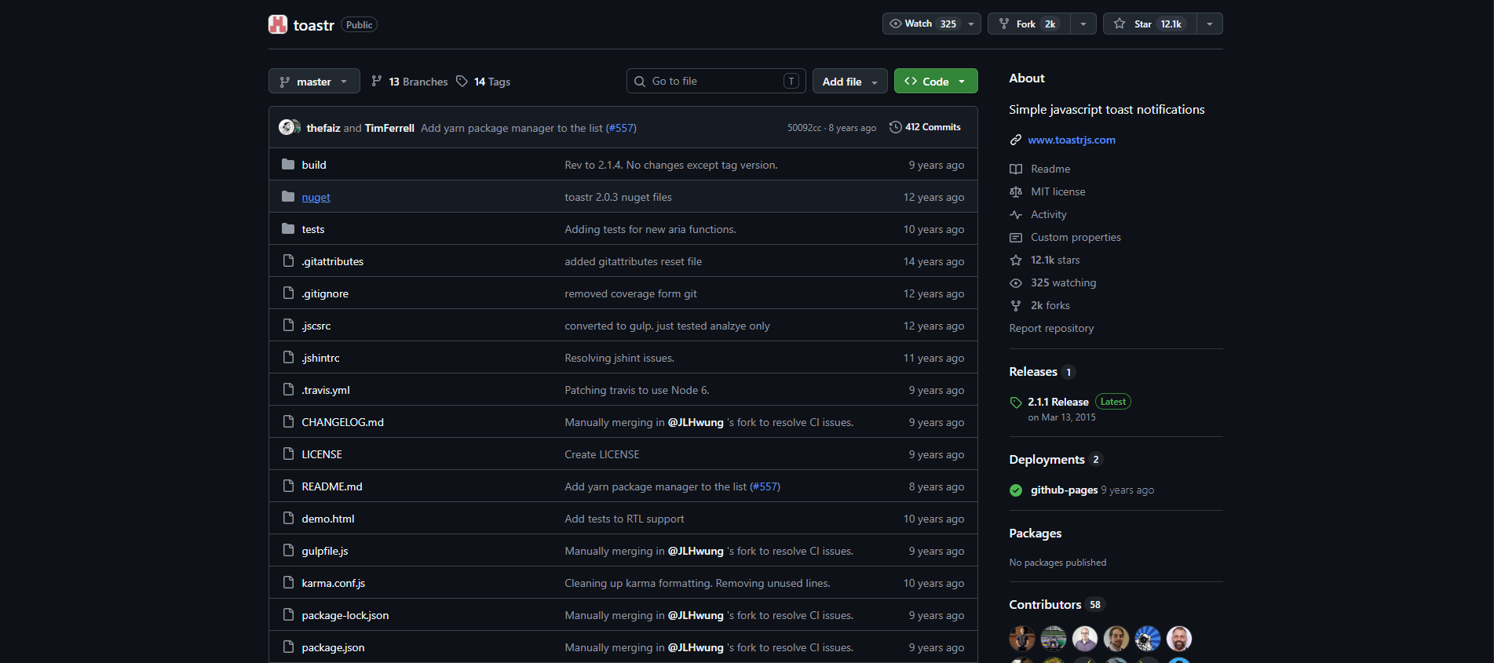Click the commit history clock icon
The width and height of the screenshot is (1494, 663).
[895, 127]
